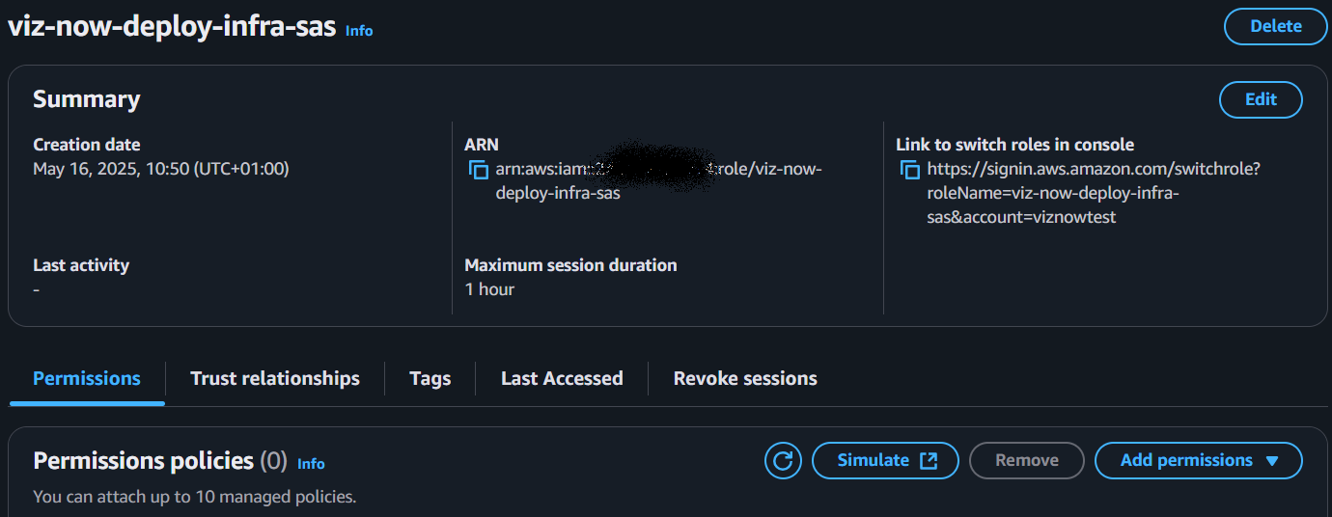Open the Add permissions dropdown

[x=1198, y=461]
